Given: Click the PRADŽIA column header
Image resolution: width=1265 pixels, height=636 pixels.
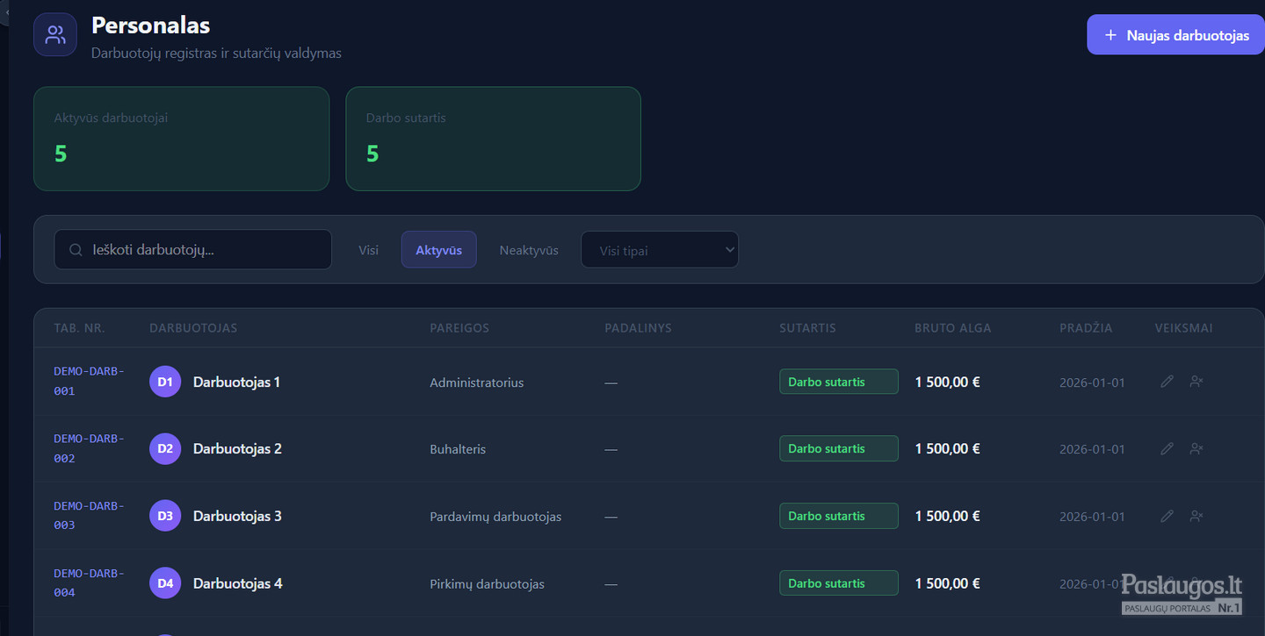Looking at the screenshot, I should coord(1086,328).
